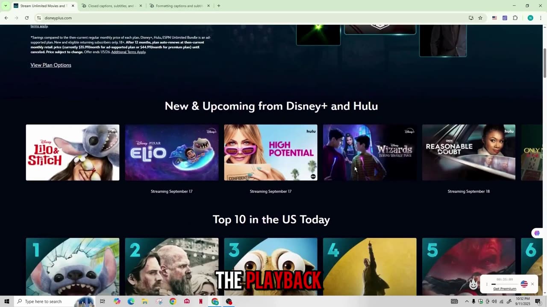
Task: Launch Copilot from the taskbar
Action: [117, 301]
